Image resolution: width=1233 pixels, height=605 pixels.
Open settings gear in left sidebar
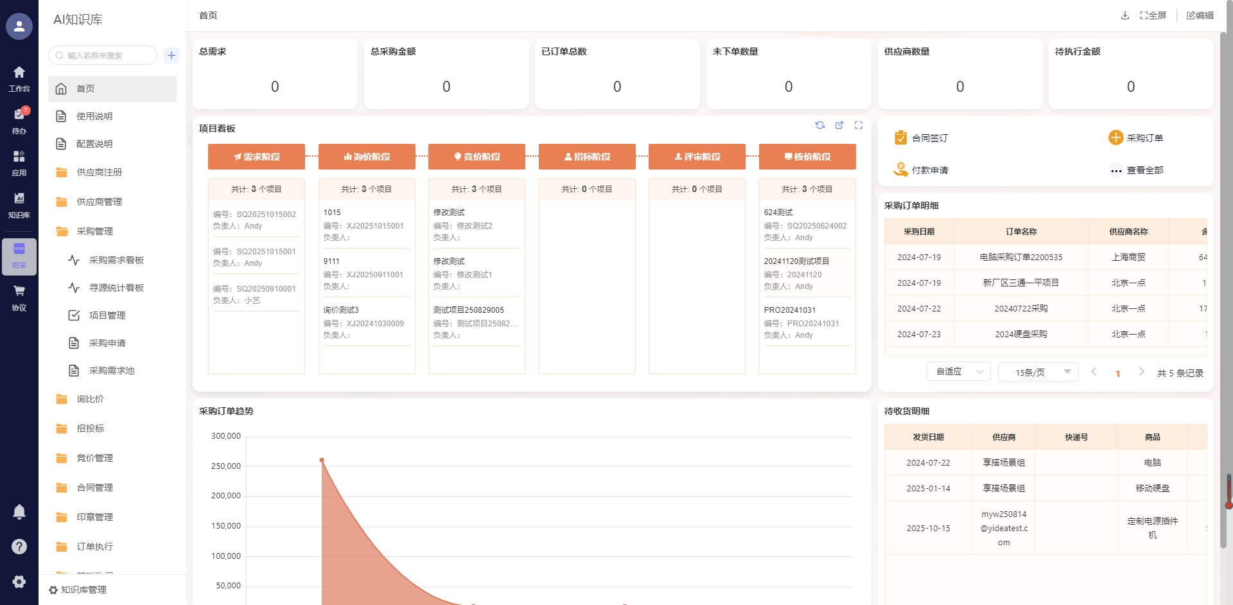19,581
